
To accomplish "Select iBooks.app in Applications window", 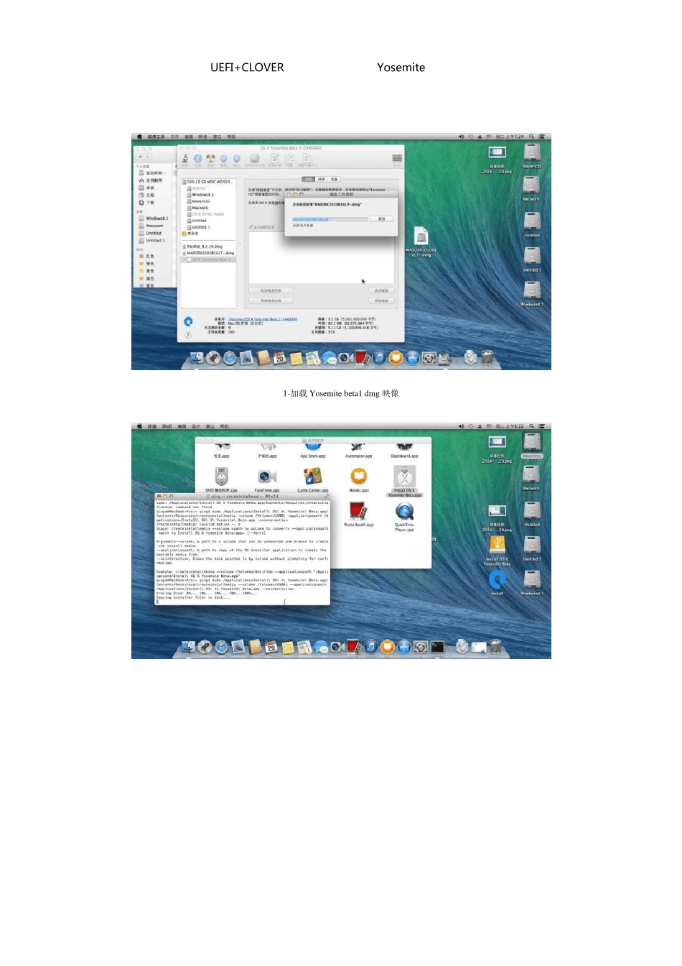I will (x=358, y=480).
